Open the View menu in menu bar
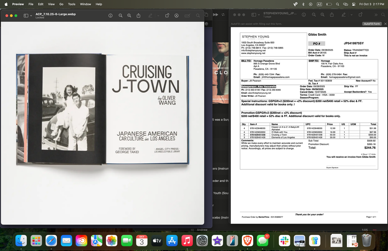This screenshot has width=388, height=251. click(x=51, y=4)
